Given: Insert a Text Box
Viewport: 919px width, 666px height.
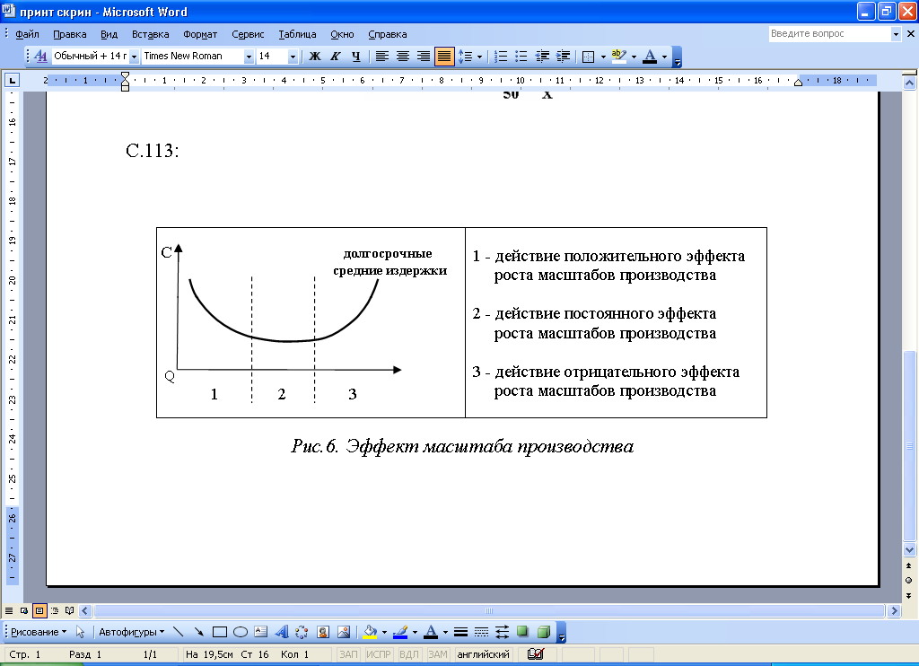Looking at the screenshot, I should pyautogui.click(x=261, y=632).
